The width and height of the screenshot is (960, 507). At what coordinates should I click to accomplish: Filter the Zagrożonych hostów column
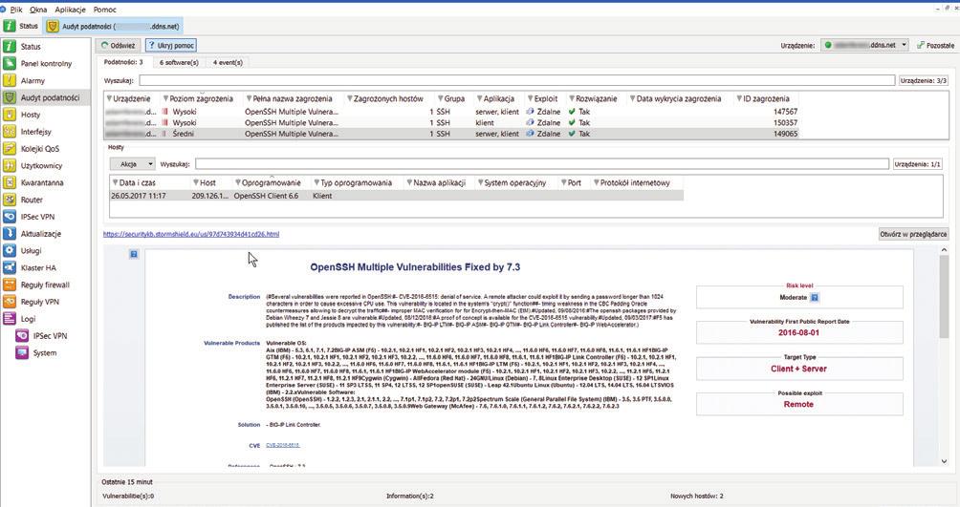350,98
